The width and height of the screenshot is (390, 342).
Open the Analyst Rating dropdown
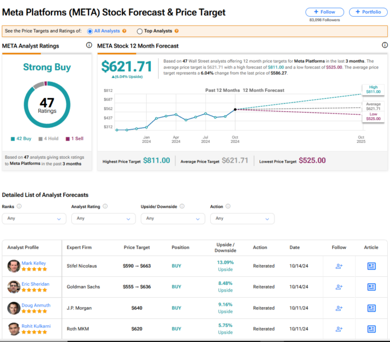coord(103,219)
